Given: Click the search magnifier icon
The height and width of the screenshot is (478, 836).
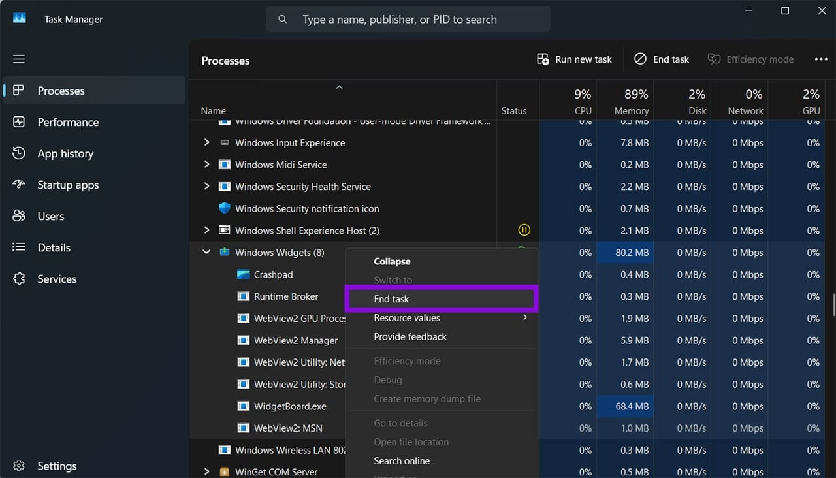Looking at the screenshot, I should [x=283, y=20].
